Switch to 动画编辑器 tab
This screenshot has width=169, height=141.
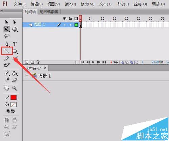[x=49, y=12]
